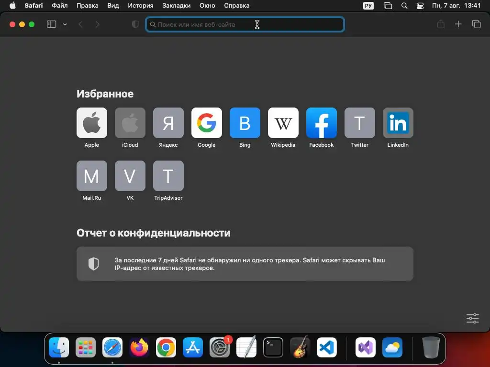Viewport: 490px width, 367px height.
Task: Open the Facebook favorite tile
Action: coord(321,123)
